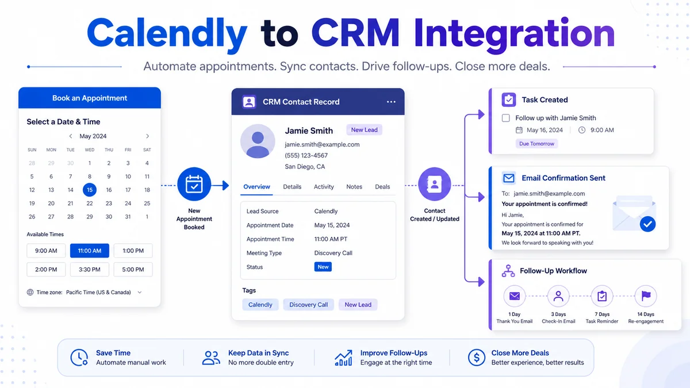Open the Deals tab
This screenshot has width=690, height=388.
(x=382, y=187)
